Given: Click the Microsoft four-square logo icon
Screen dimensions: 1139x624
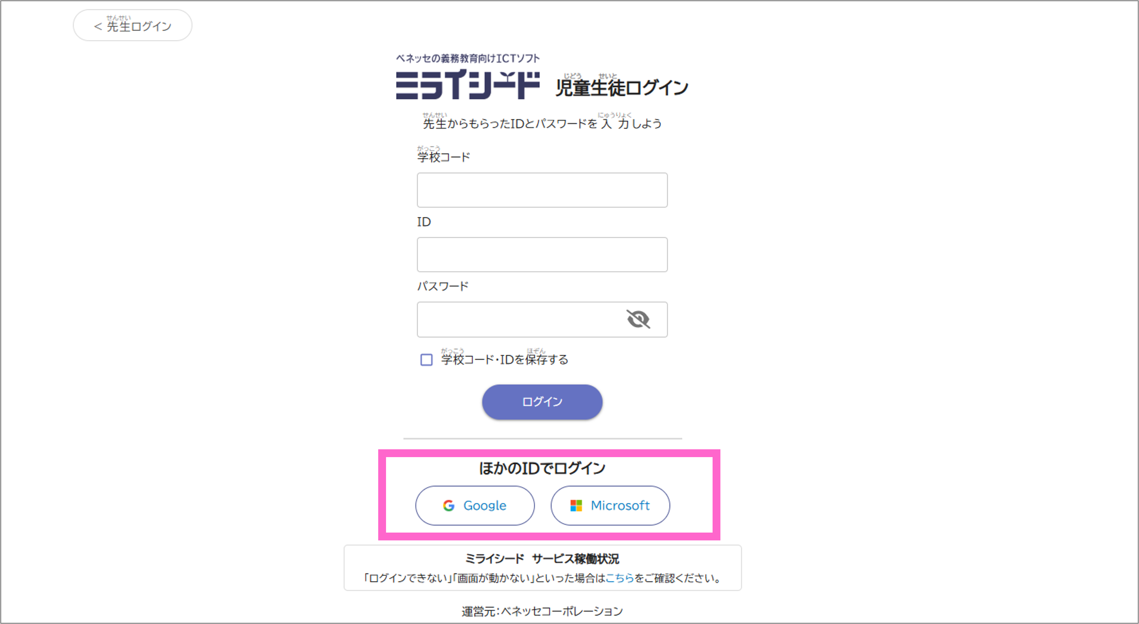Looking at the screenshot, I should tap(576, 505).
